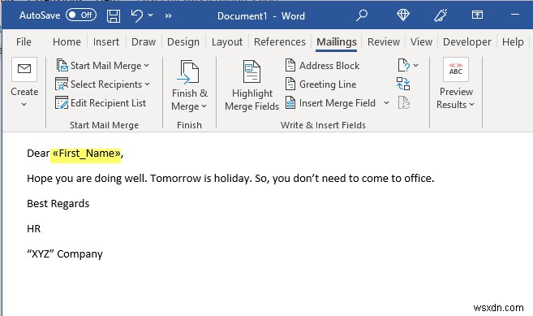Screen dimensions: 533x316
Task: Switch to the Review tab
Action: click(x=384, y=42)
